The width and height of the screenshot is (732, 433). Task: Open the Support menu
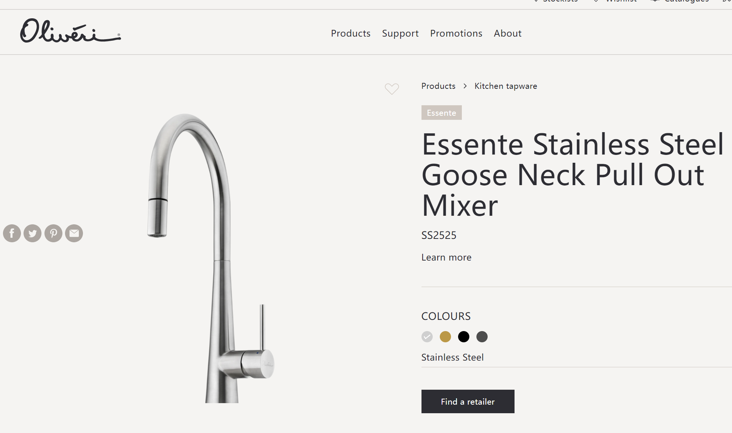pos(400,33)
